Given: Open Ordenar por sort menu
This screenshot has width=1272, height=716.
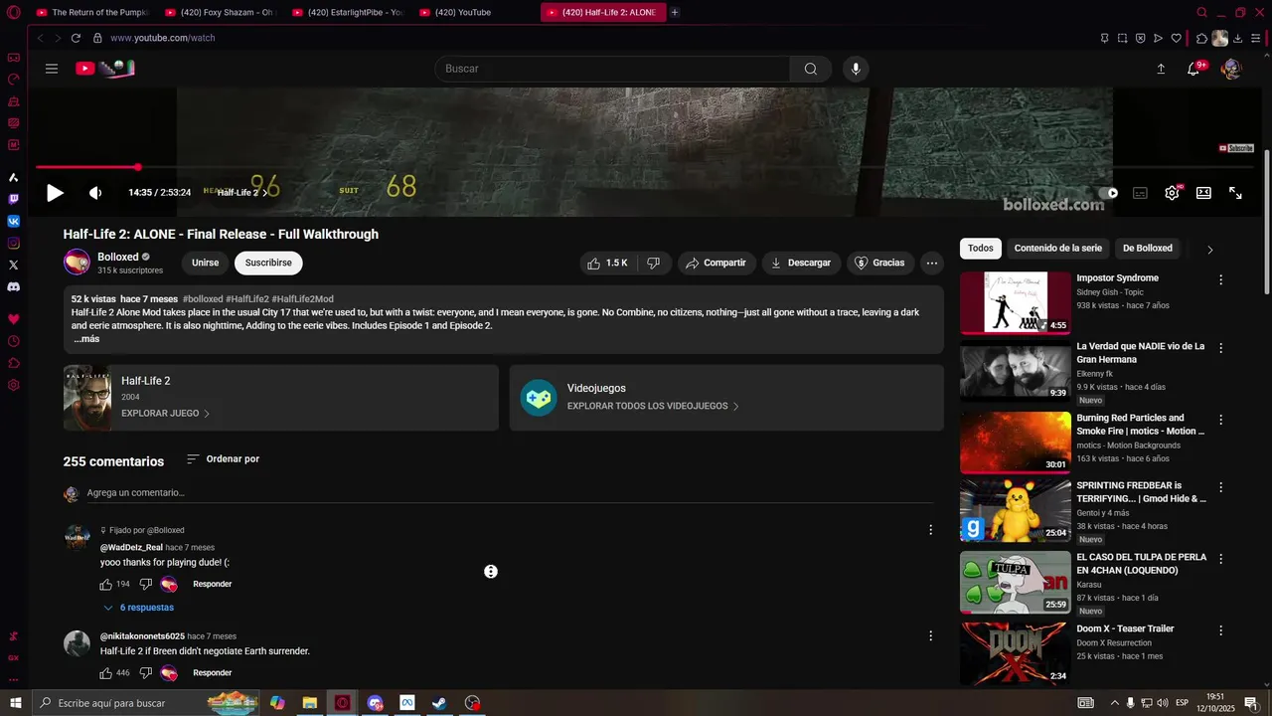Looking at the screenshot, I should point(224,459).
